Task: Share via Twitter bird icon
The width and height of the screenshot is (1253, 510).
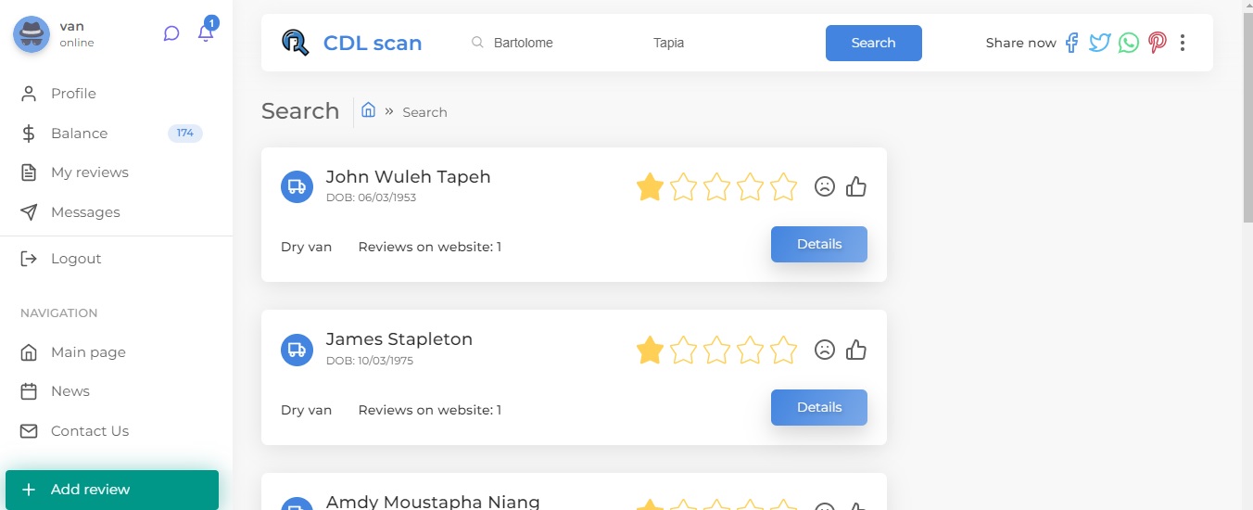Action: click(1099, 43)
